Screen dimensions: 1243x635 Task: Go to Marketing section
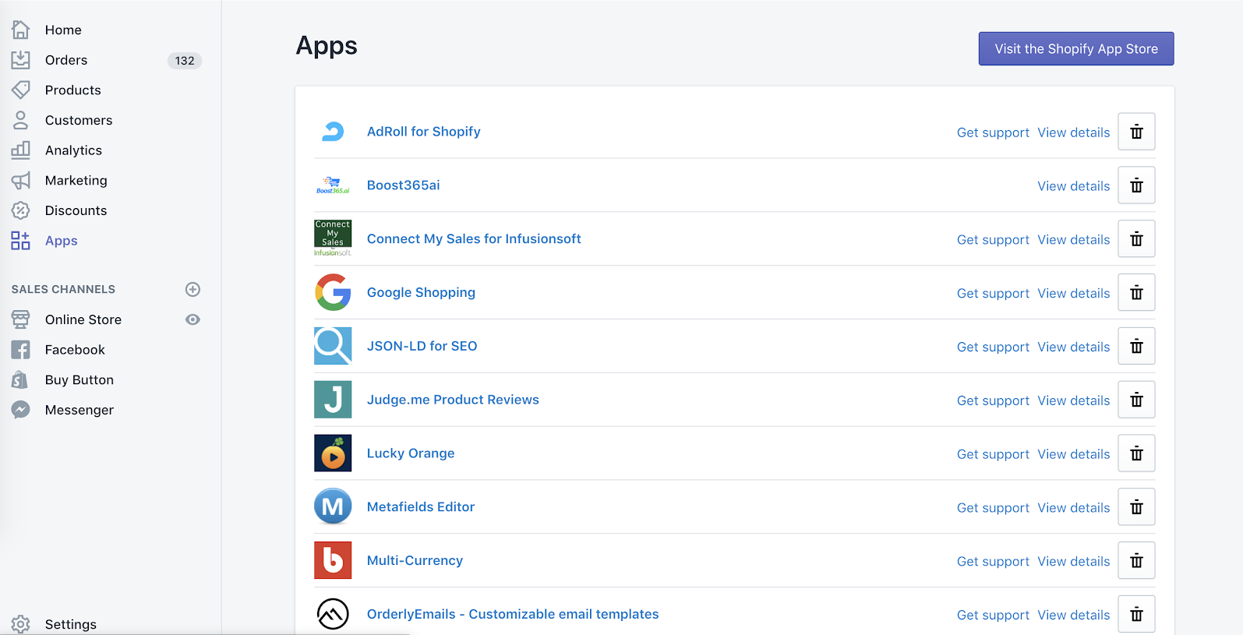pyautogui.click(x=76, y=180)
